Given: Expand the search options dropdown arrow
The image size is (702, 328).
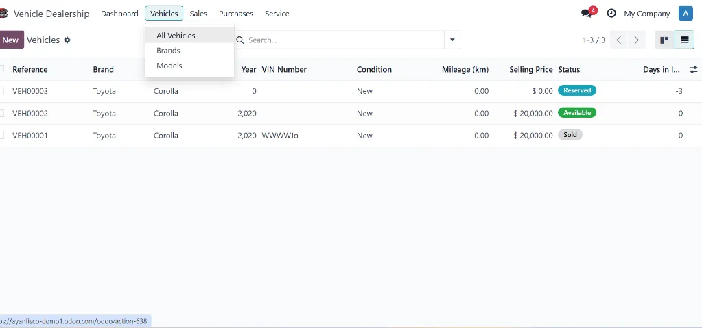Looking at the screenshot, I should (x=452, y=40).
